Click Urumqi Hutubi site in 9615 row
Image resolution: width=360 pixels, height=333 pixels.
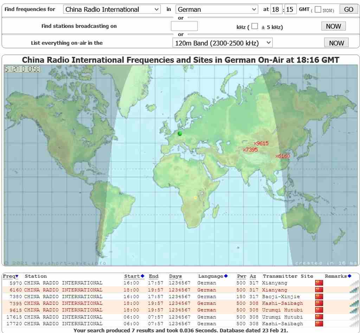[x=282, y=310]
